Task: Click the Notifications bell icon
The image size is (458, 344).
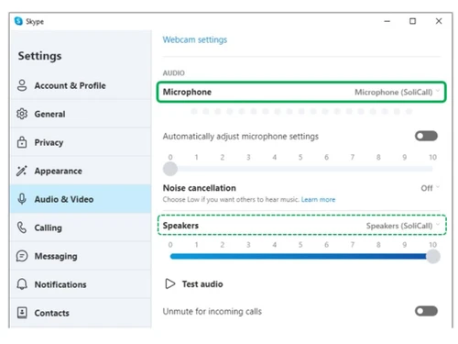Action: pos(22,284)
